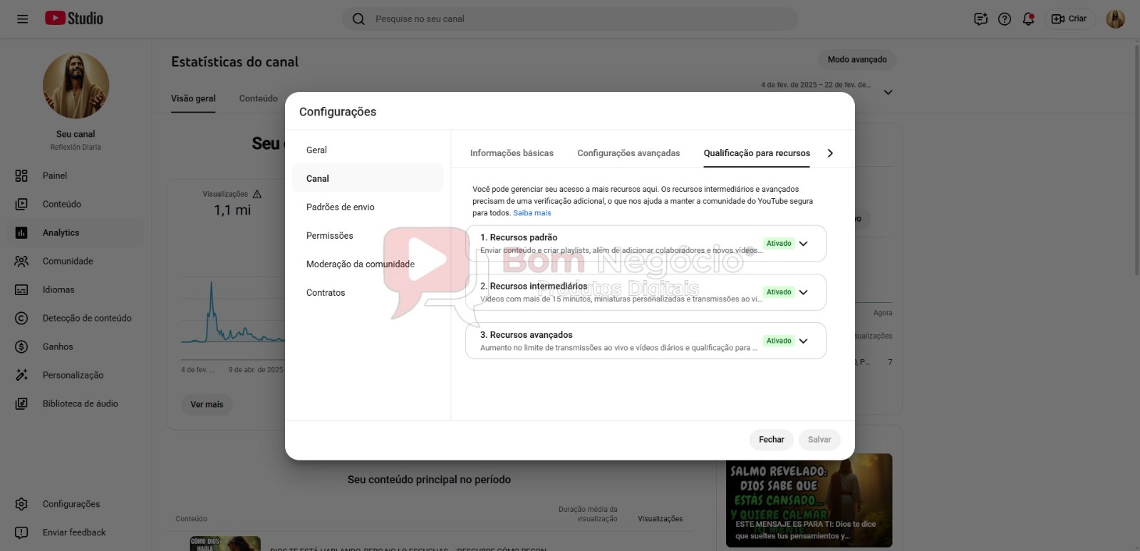Image resolution: width=1140 pixels, height=551 pixels.
Task: Click the Modo avançado button
Action: tap(857, 59)
